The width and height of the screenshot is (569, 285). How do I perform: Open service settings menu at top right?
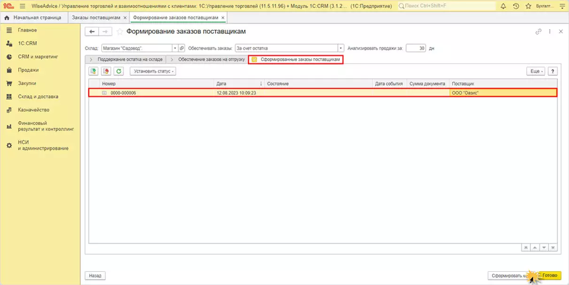coord(562,6)
